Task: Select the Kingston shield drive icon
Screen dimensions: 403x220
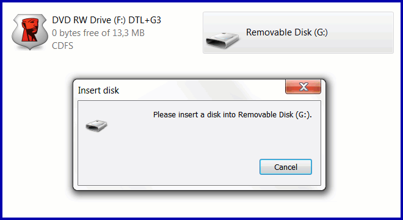Action: coord(30,32)
